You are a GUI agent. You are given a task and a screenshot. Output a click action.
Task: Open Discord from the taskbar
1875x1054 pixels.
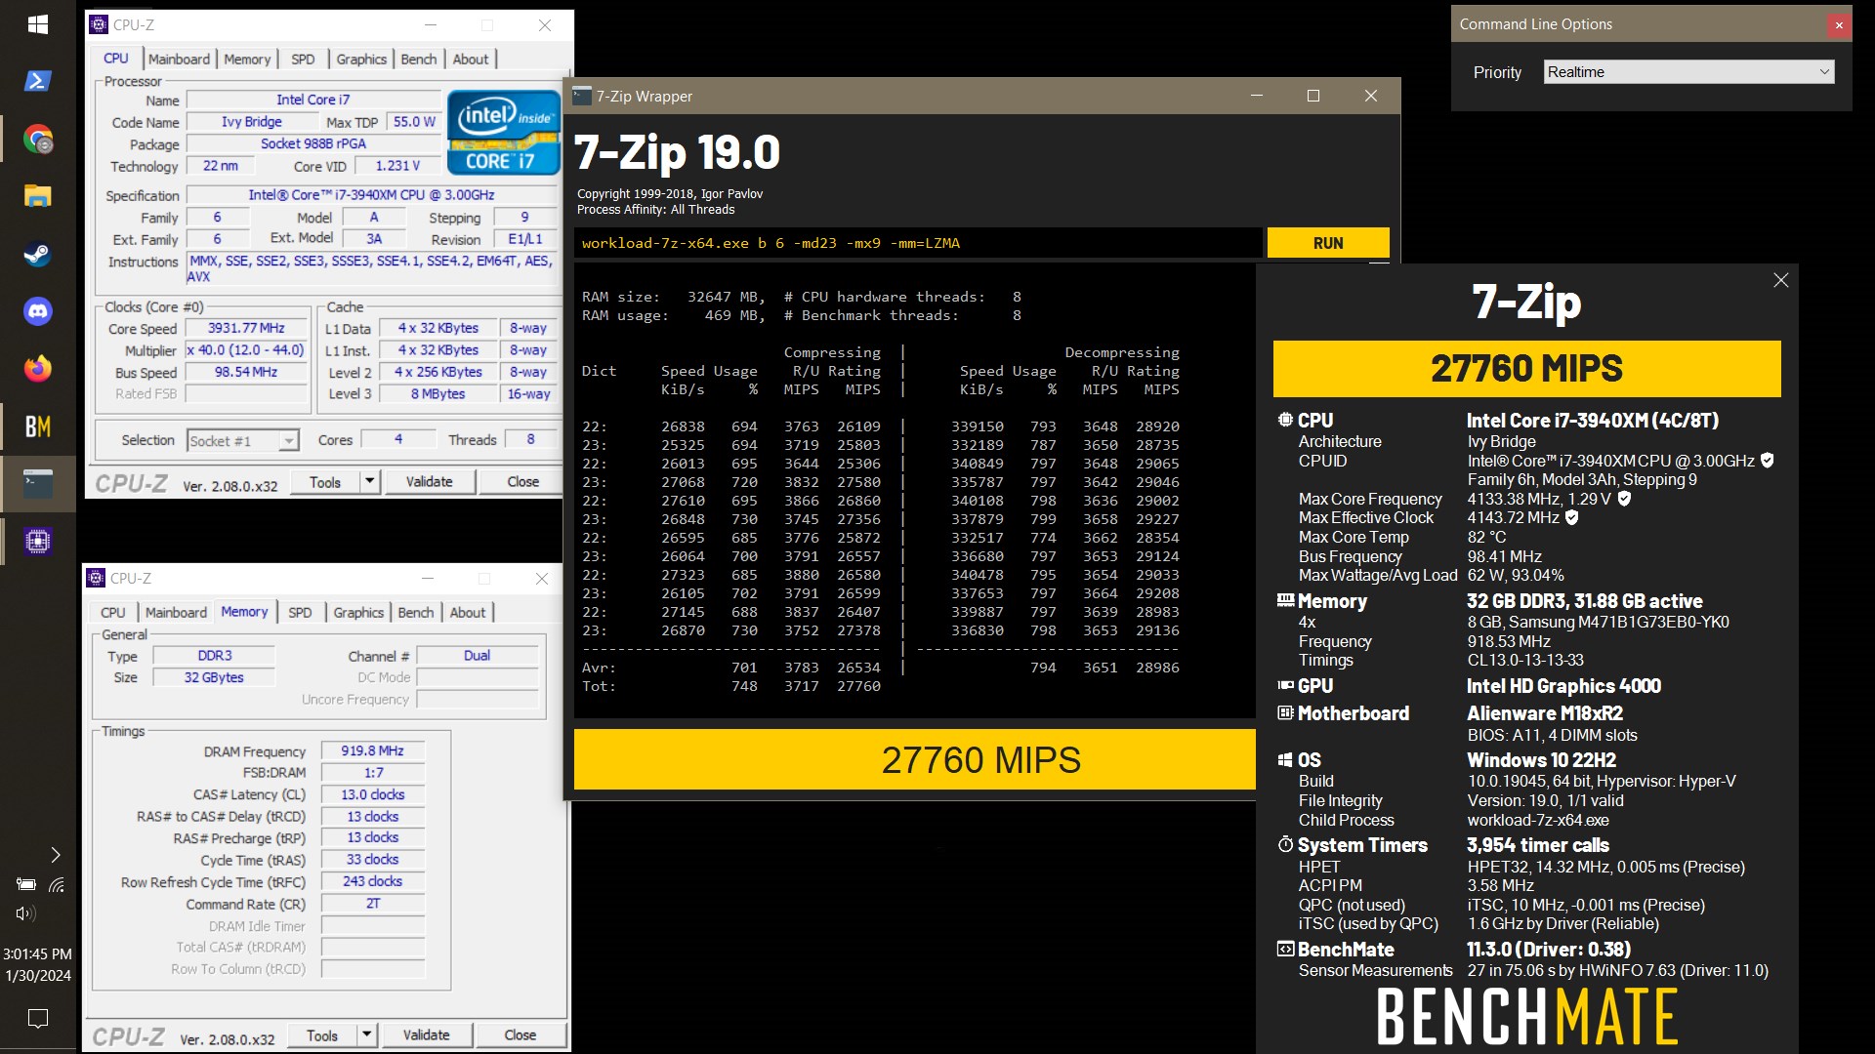click(38, 311)
